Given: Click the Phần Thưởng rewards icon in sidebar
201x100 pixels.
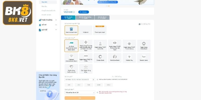Looking at the screenshot, I should point(40,20).
